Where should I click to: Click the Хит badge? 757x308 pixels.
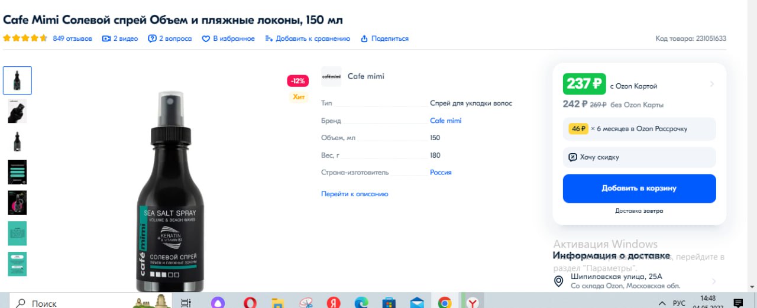(299, 97)
